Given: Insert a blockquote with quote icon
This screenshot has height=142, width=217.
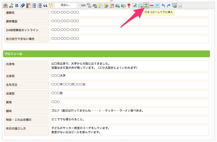Looking at the screenshot, I should coord(45,5).
